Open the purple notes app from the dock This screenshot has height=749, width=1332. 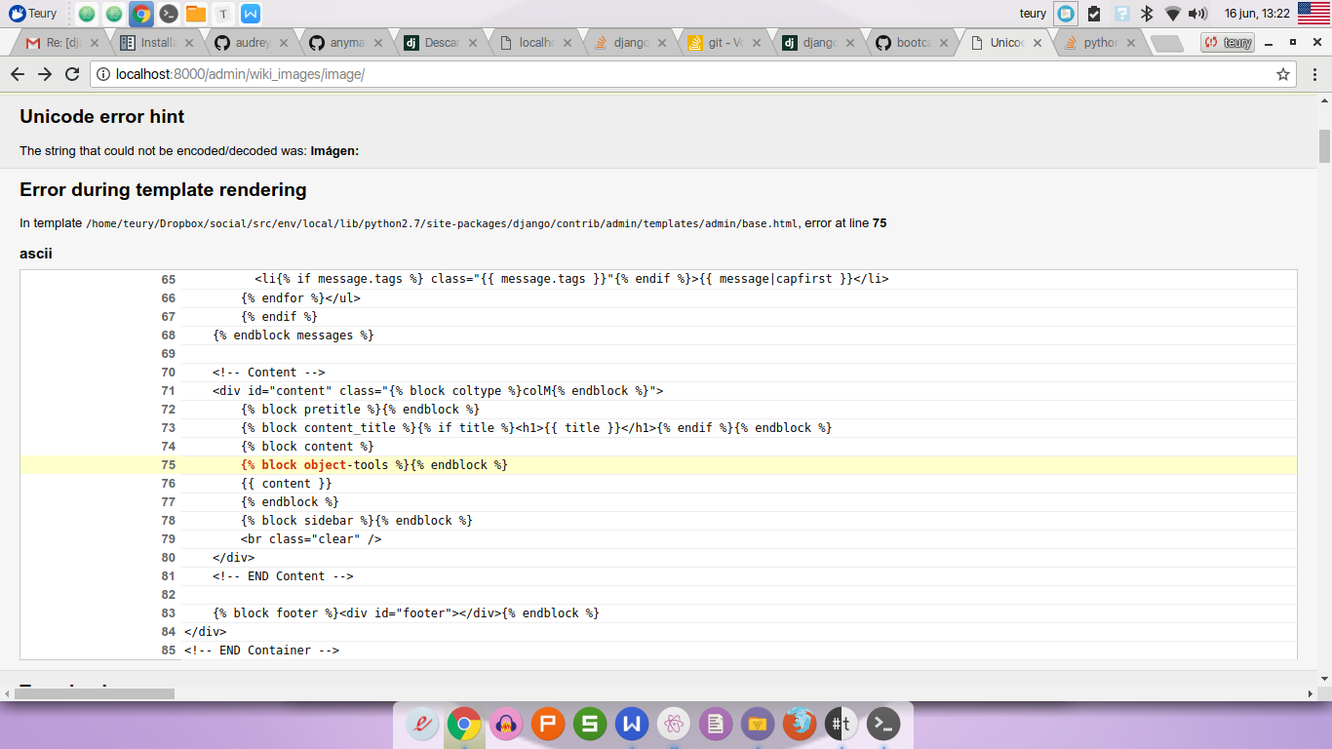click(x=715, y=725)
